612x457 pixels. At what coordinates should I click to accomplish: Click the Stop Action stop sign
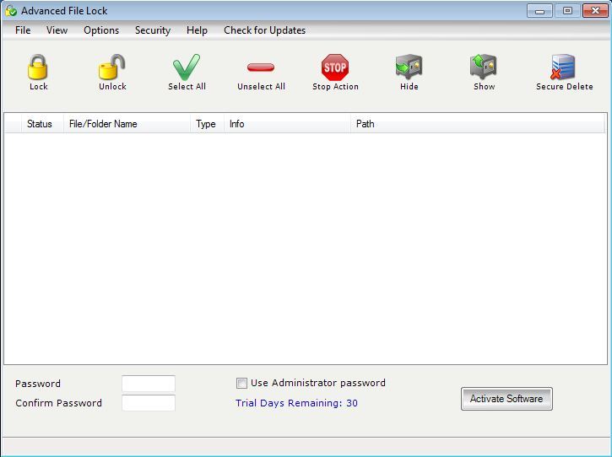click(335, 67)
